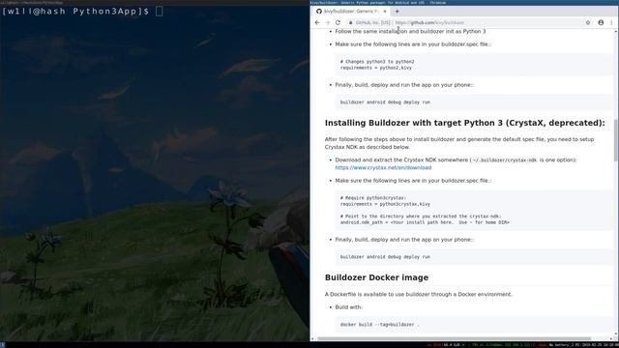The image size is (619, 348).
Task: Click the 'Build with:' bullet text
Action: click(x=348, y=307)
